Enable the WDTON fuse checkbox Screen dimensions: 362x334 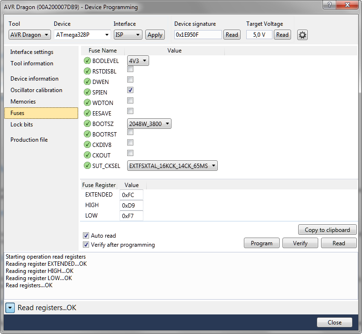pos(130,100)
